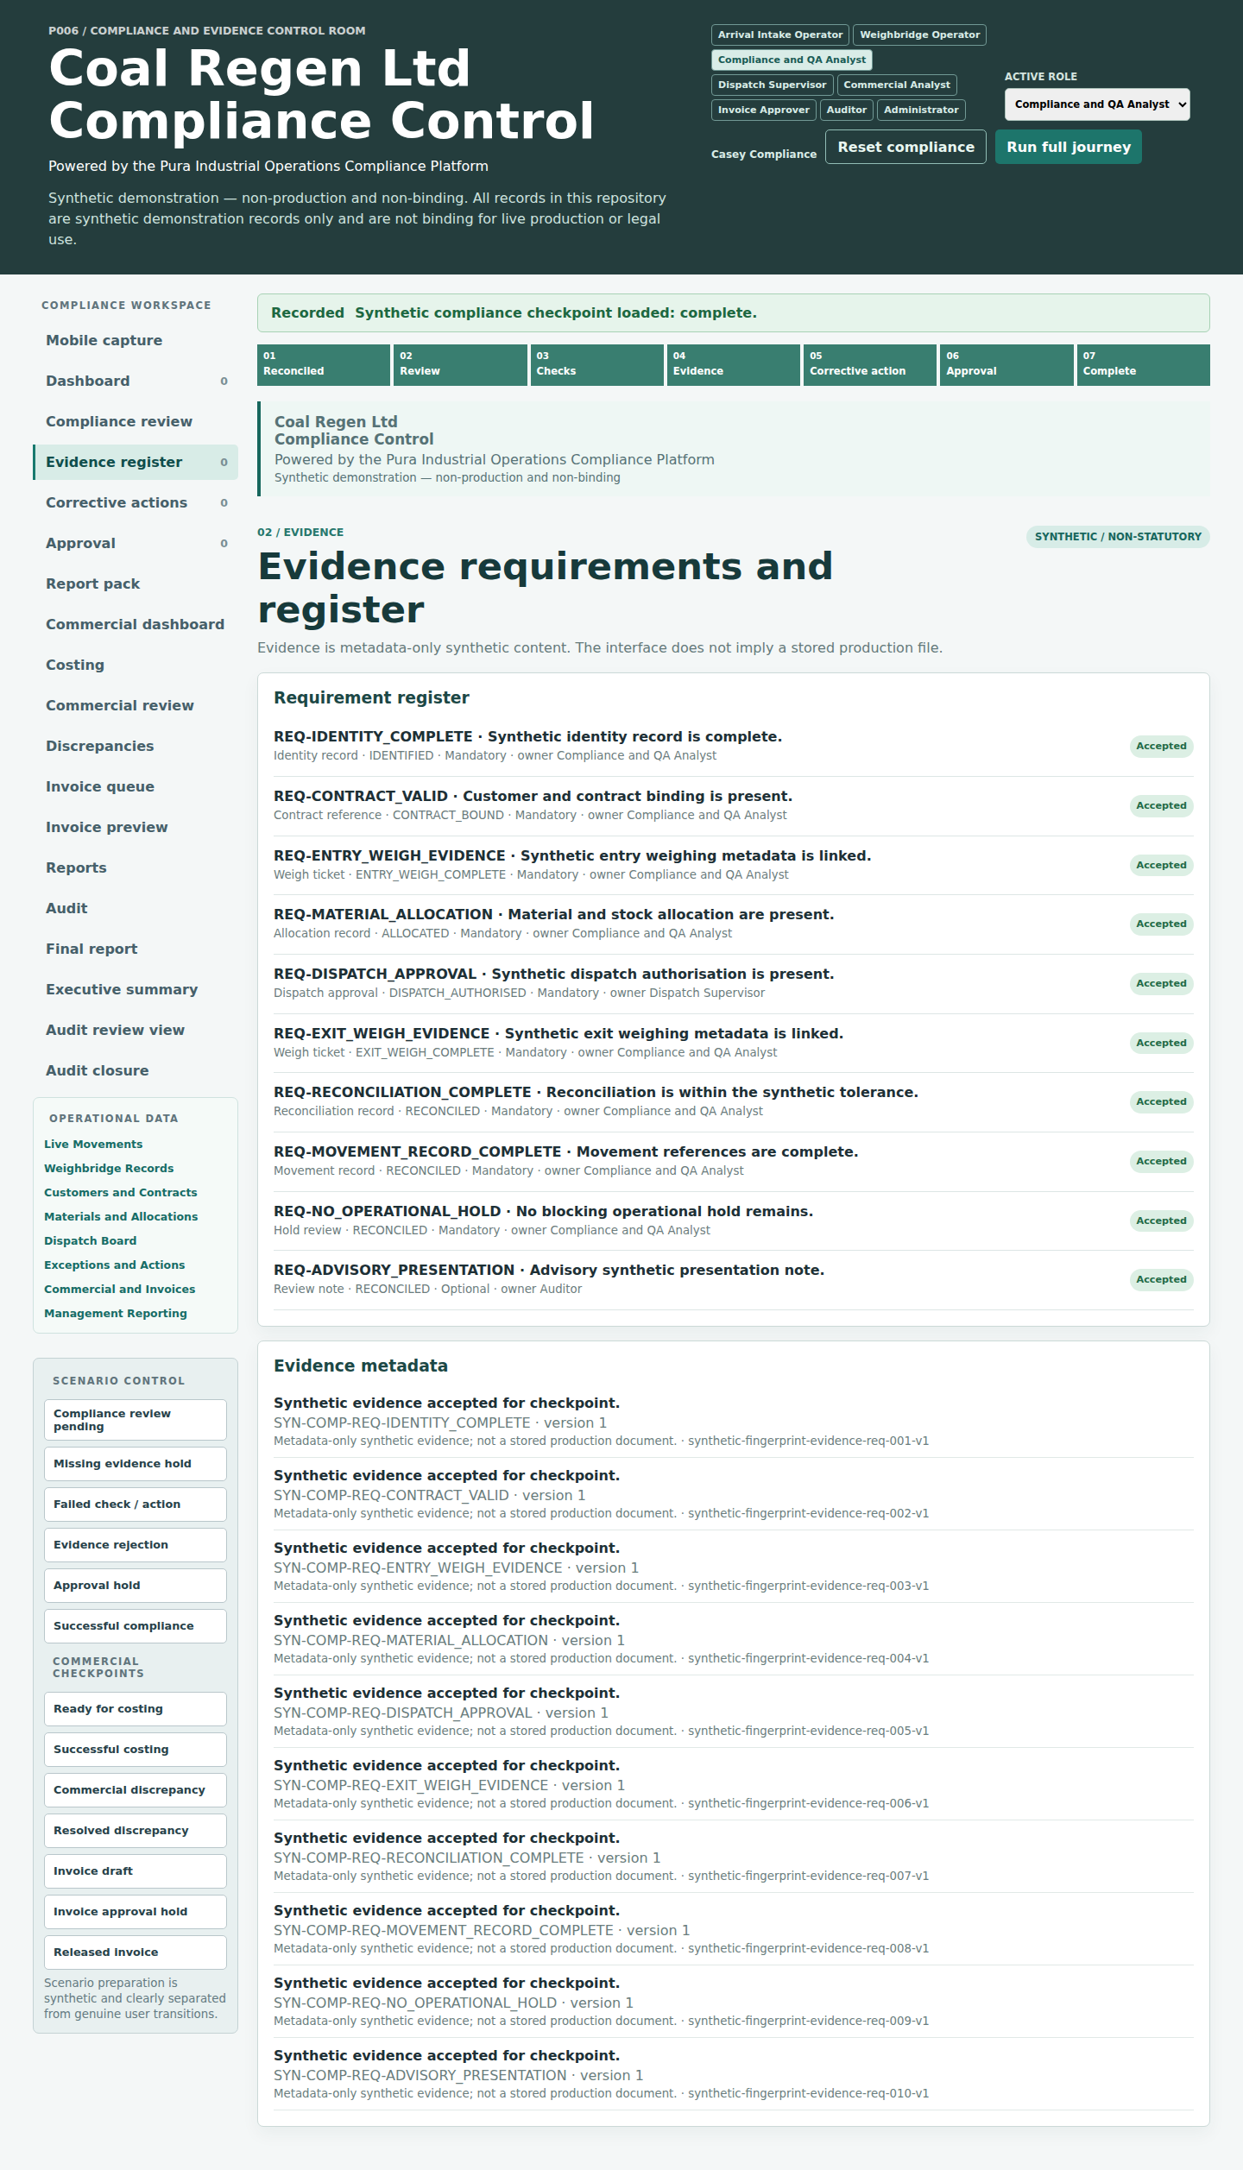Viewport: 1243px width, 2170px height.
Task: Open Discrepancies in sidebar
Action: 136,746
